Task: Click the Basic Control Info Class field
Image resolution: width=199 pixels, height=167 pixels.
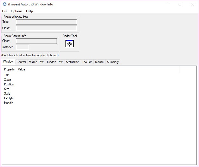Action: 36,41
